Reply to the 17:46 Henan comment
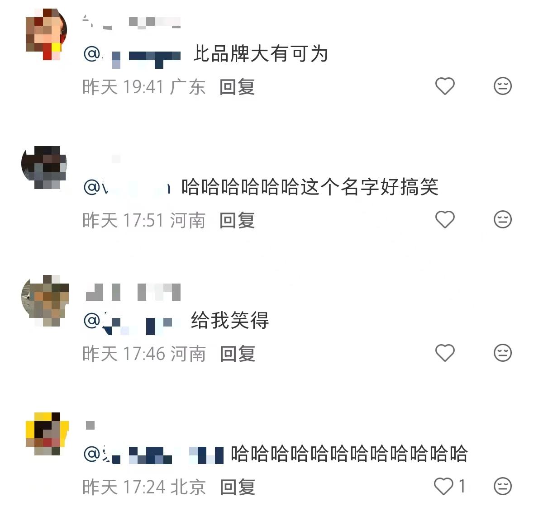 click(x=237, y=354)
